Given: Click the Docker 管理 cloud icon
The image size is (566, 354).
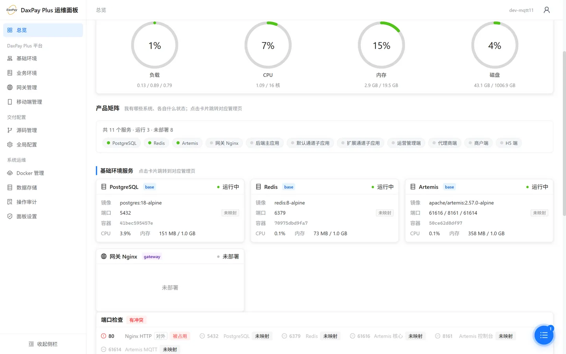Looking at the screenshot, I should [10, 173].
